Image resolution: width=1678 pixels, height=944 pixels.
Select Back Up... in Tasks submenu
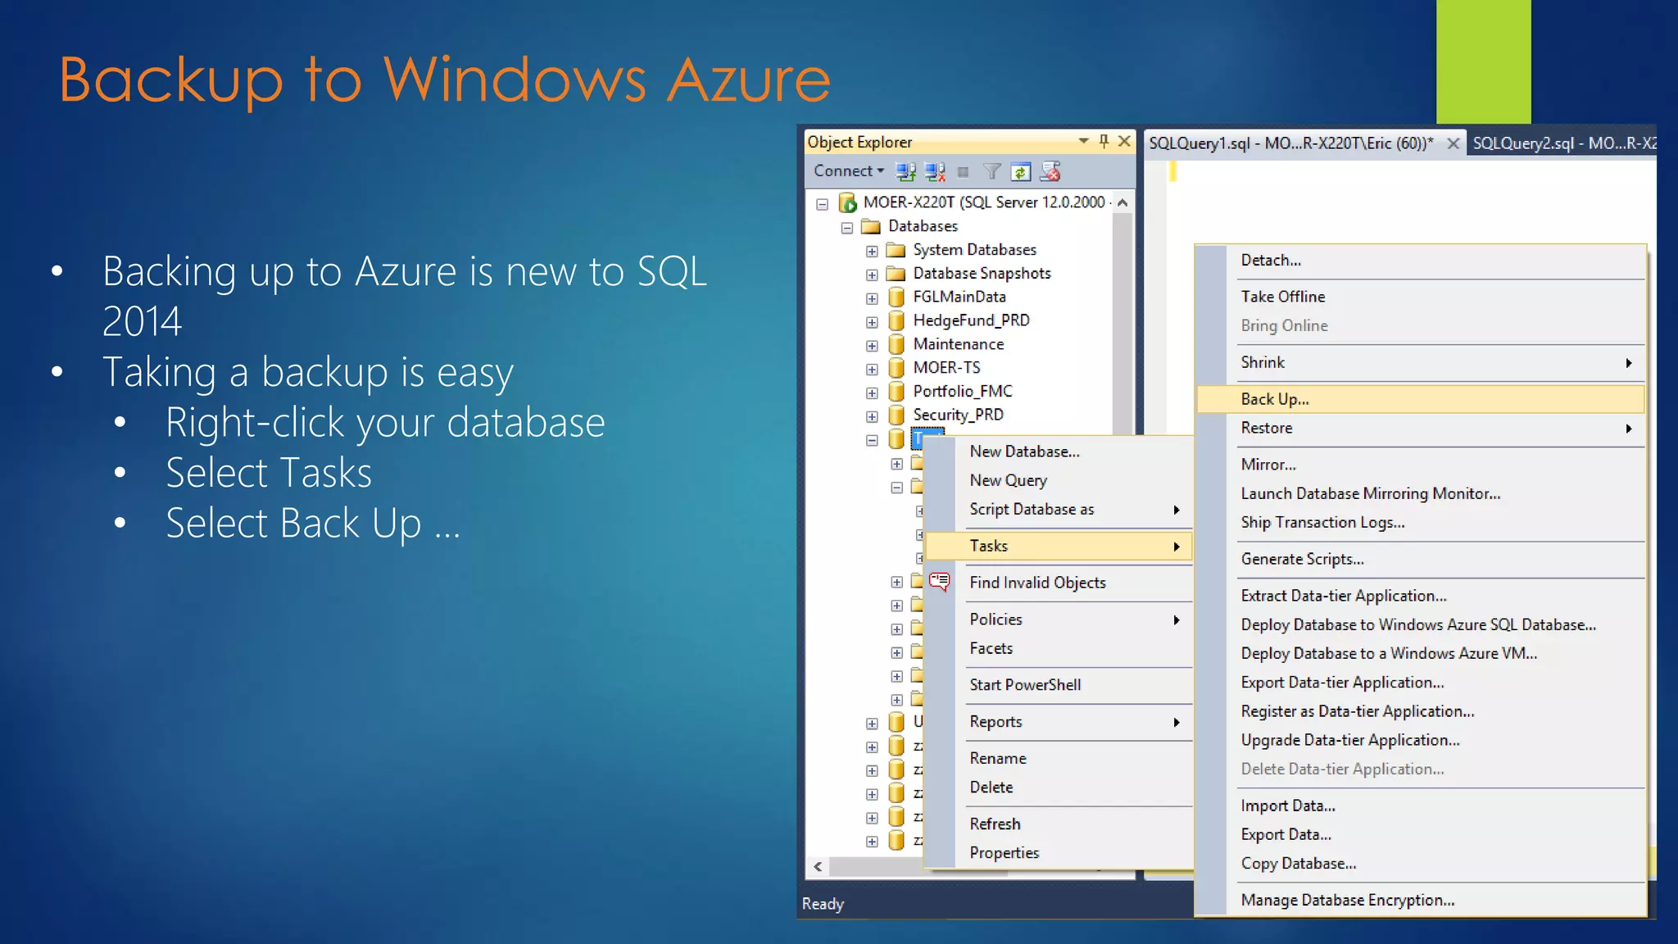click(x=1421, y=399)
